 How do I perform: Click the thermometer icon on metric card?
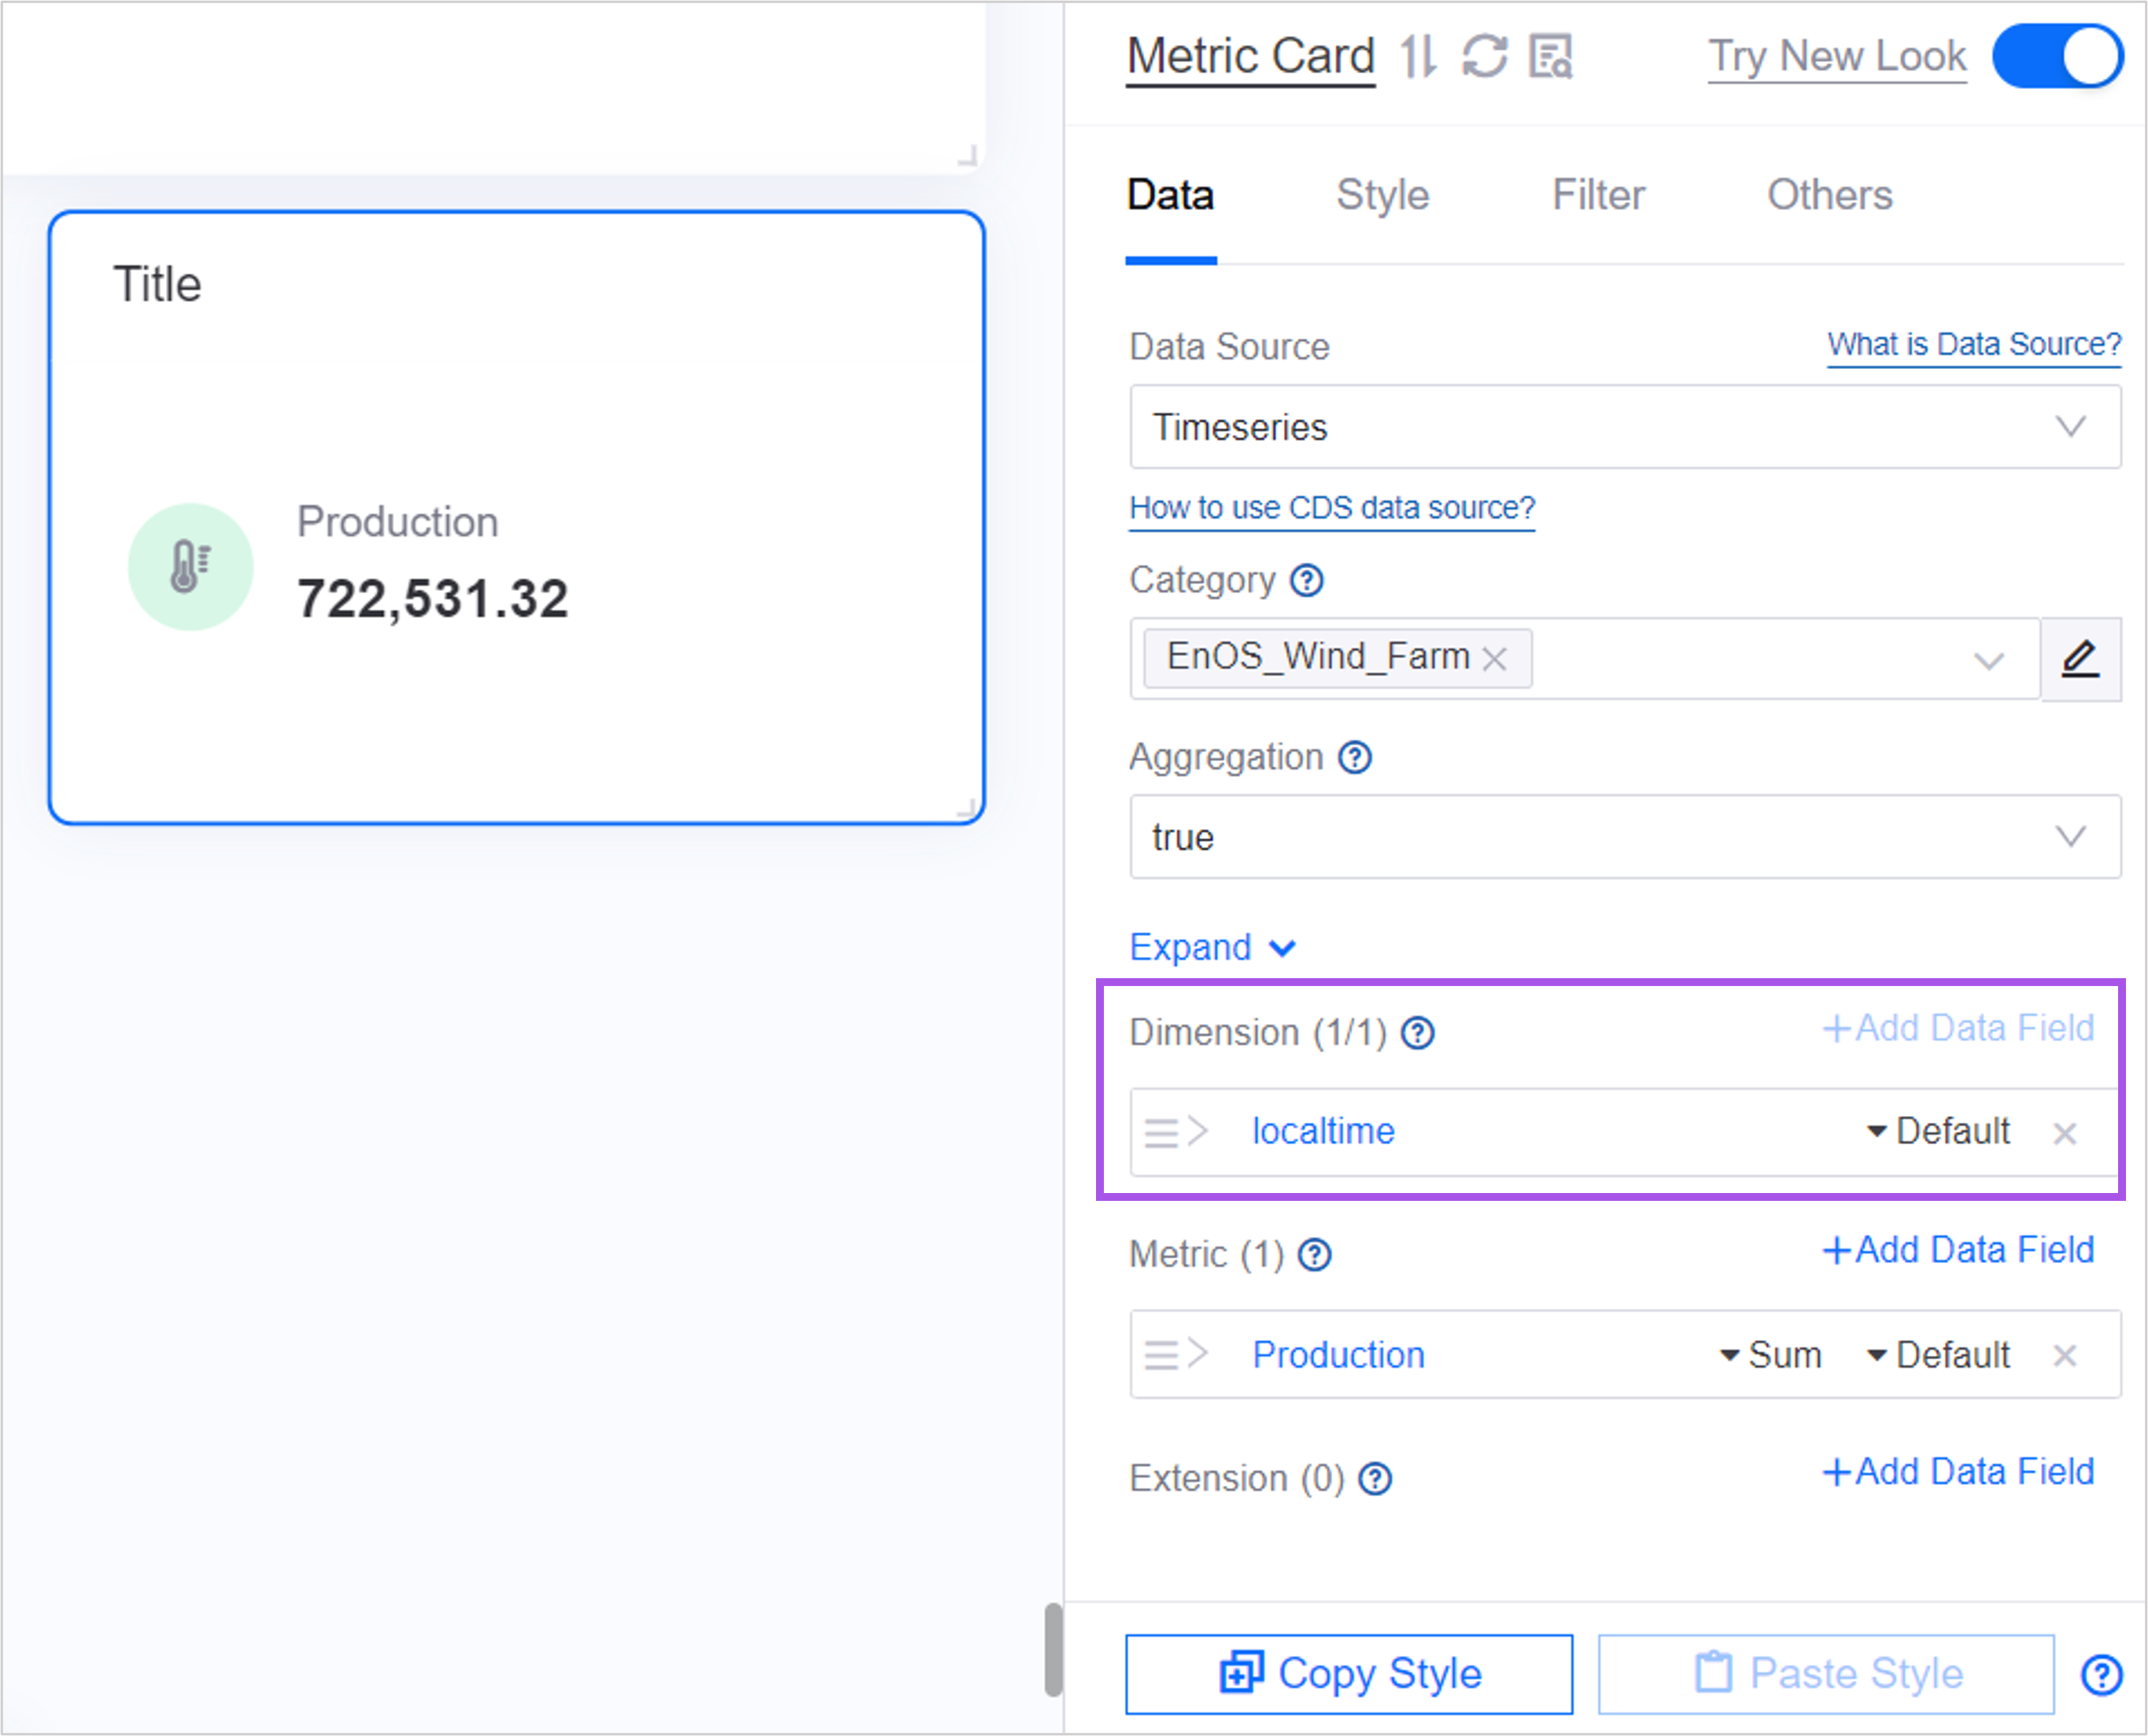click(190, 567)
